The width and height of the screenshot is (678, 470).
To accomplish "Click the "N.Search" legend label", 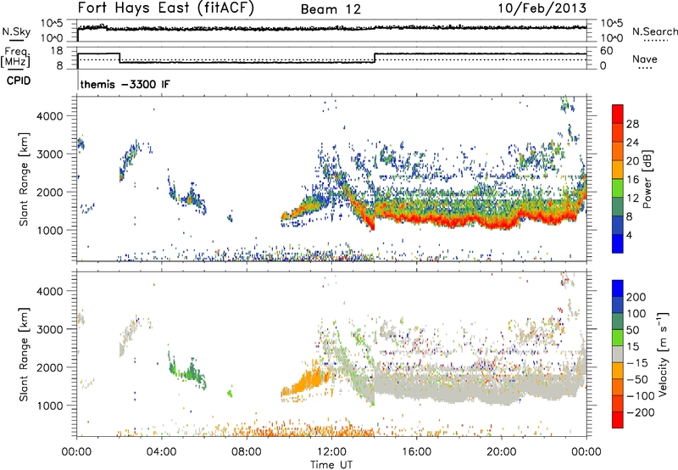I will (x=655, y=31).
